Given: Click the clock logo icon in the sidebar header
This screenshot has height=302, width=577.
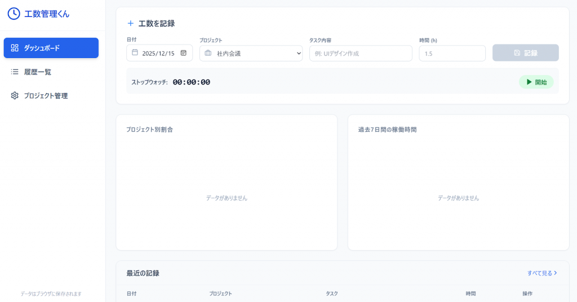Looking at the screenshot, I should tap(14, 14).
